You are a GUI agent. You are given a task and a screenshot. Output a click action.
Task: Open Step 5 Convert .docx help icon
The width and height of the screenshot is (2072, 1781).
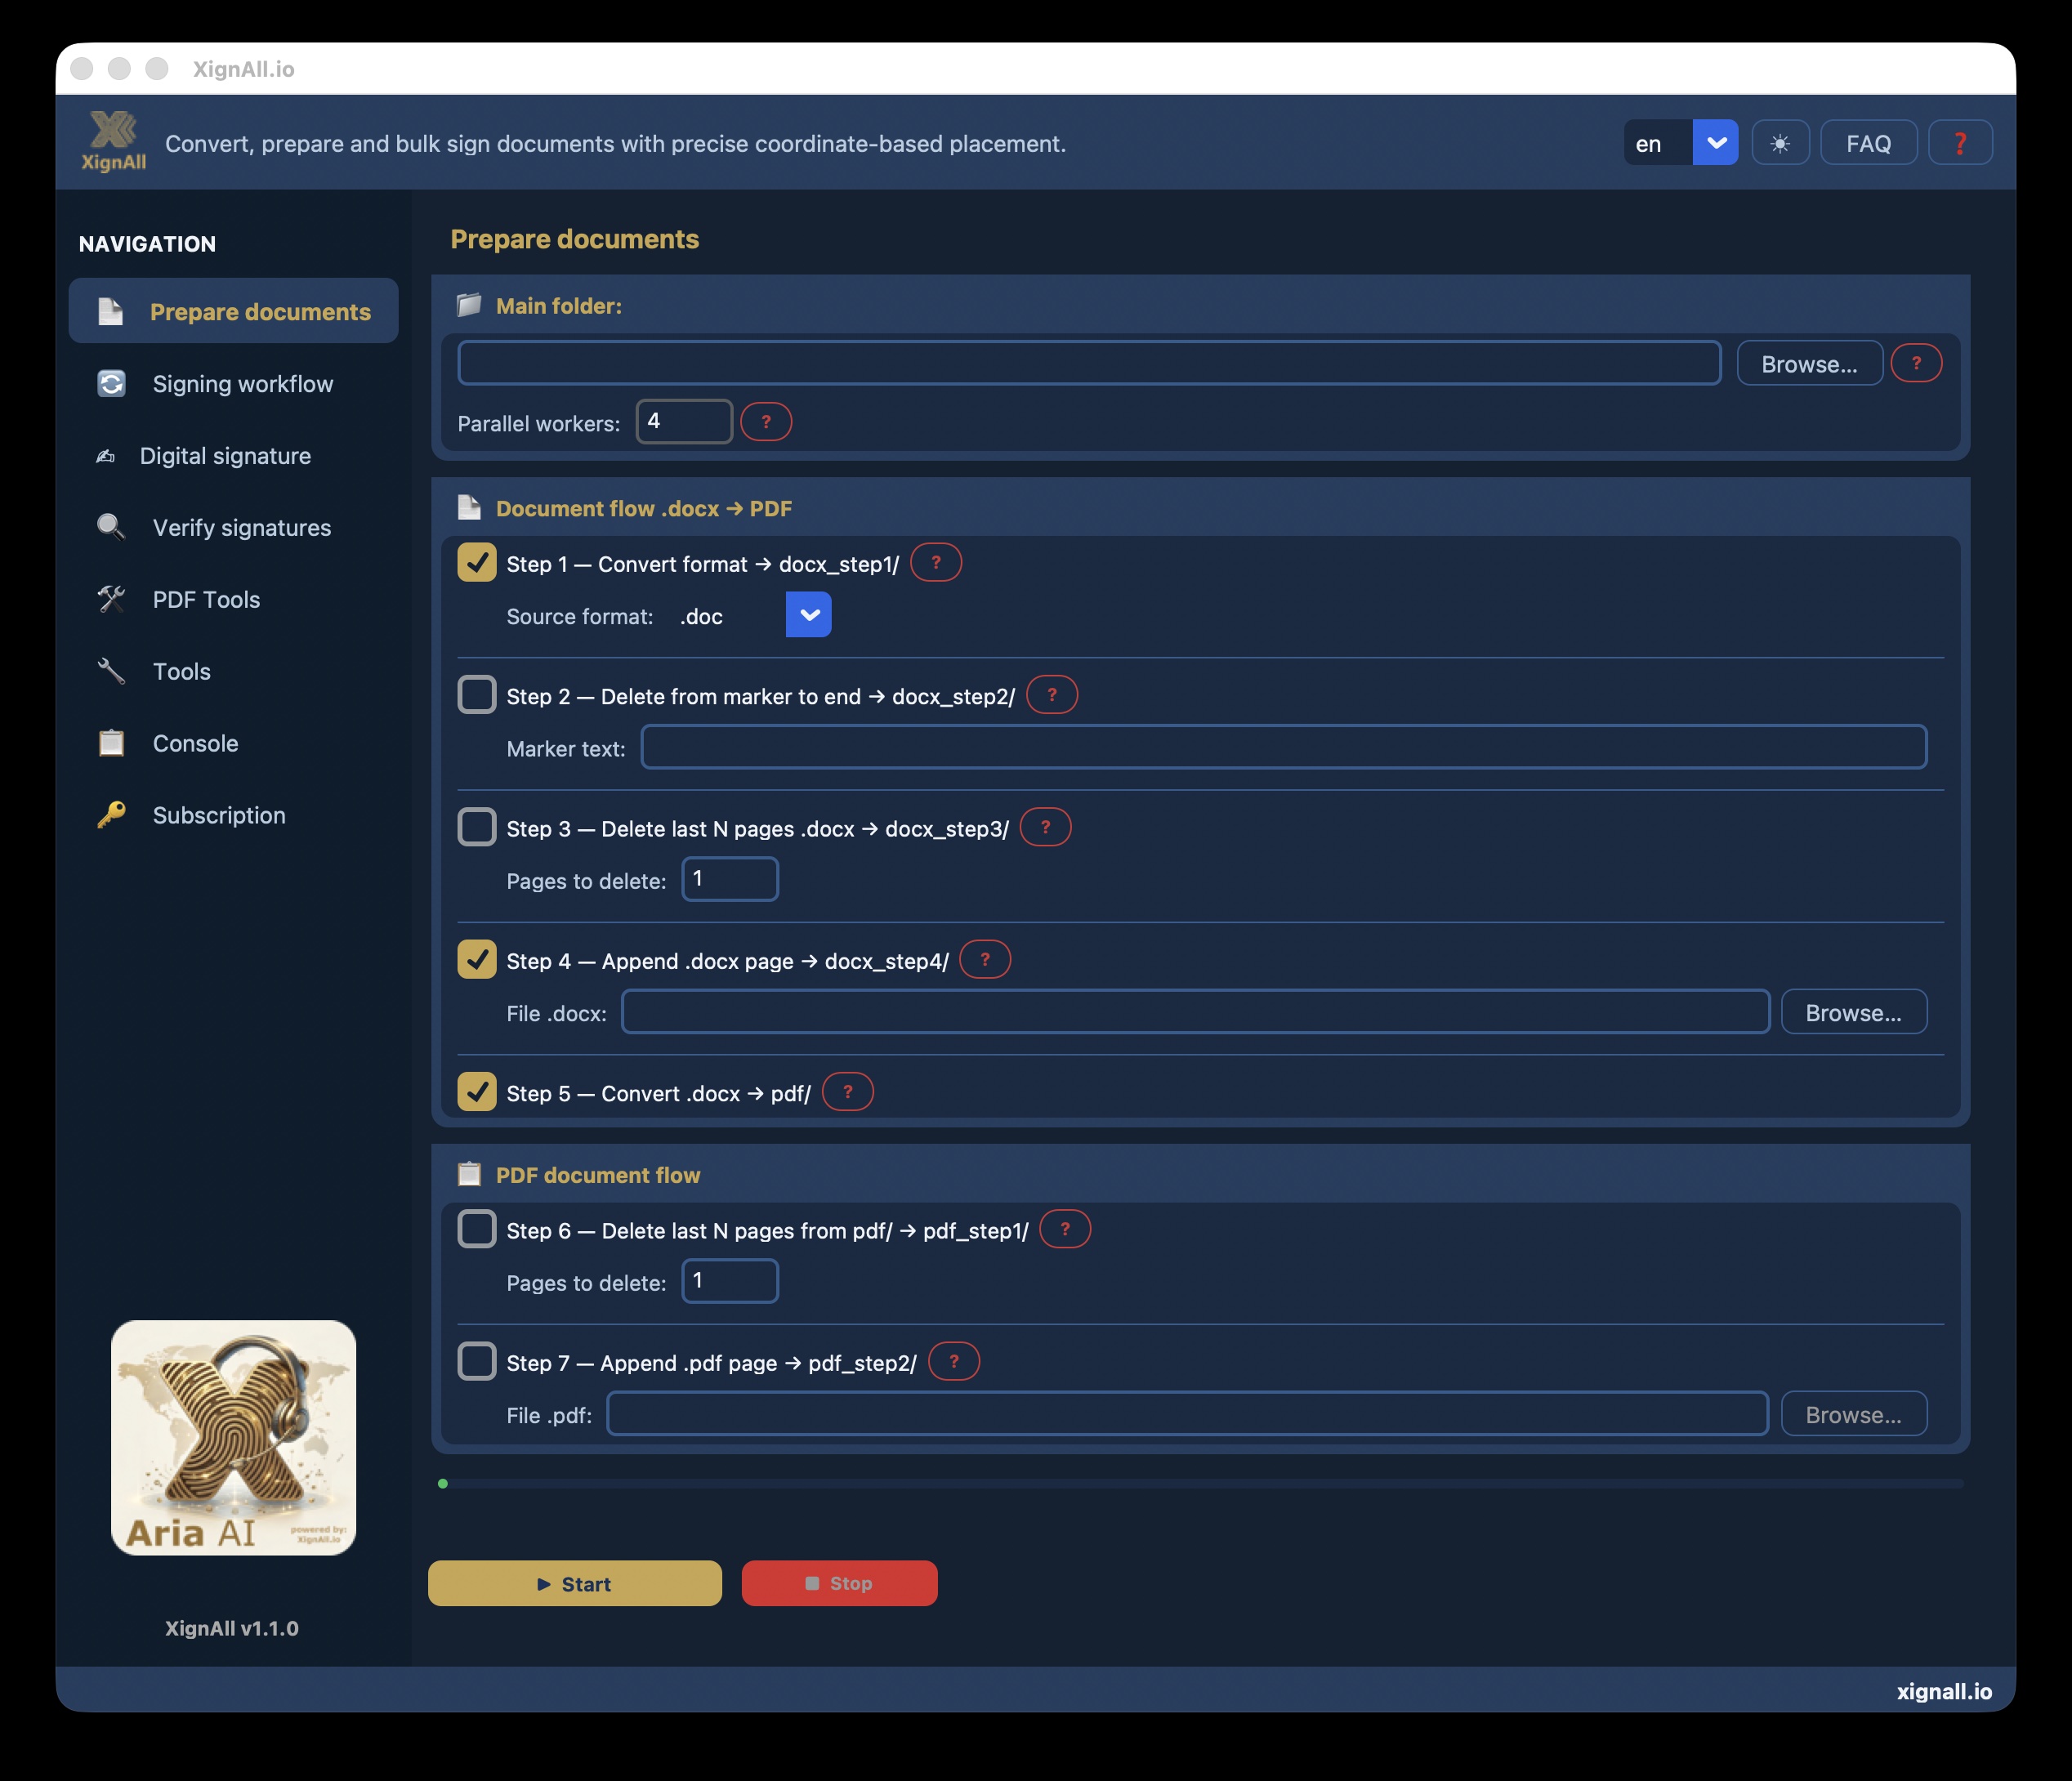[848, 1091]
